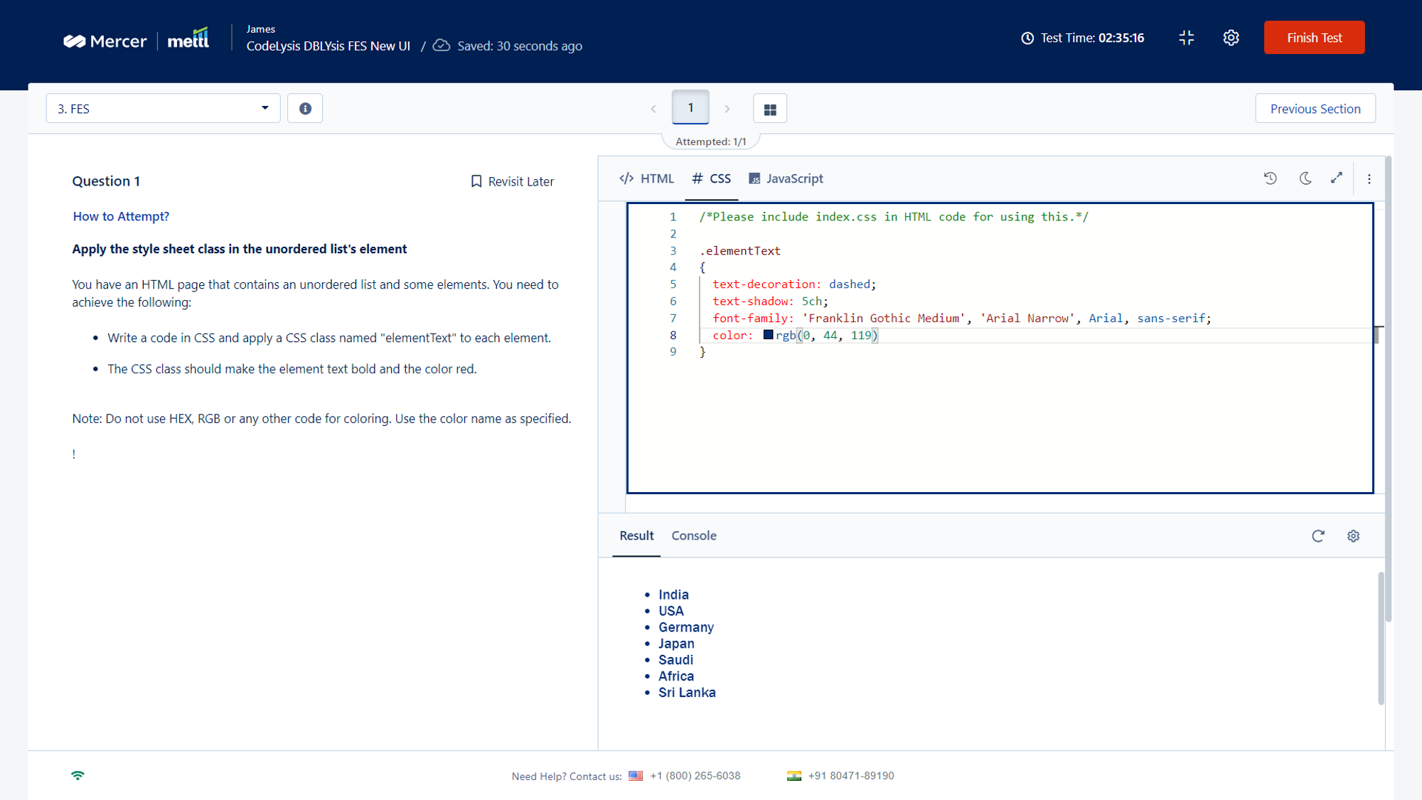Switch to the CSS editor tab

coord(712,178)
